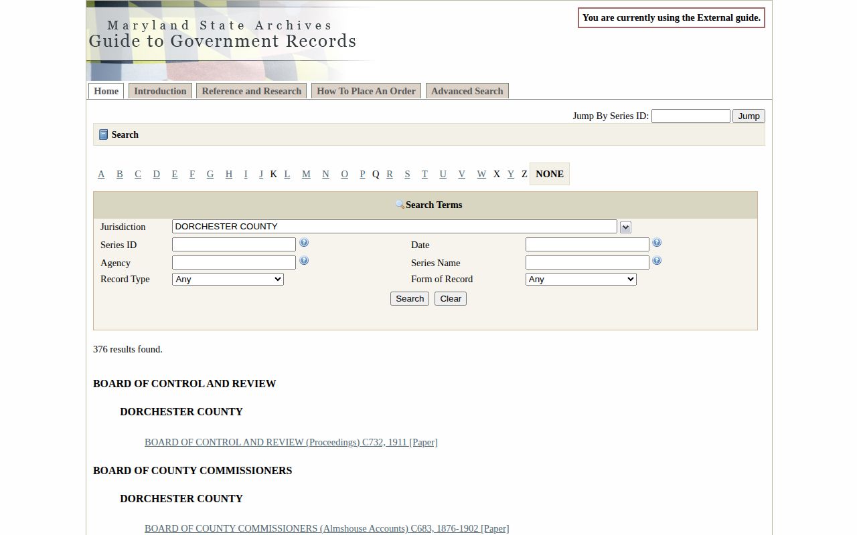Select letter C in the alphabet index
Screen dimensions: 857x535
point(138,174)
